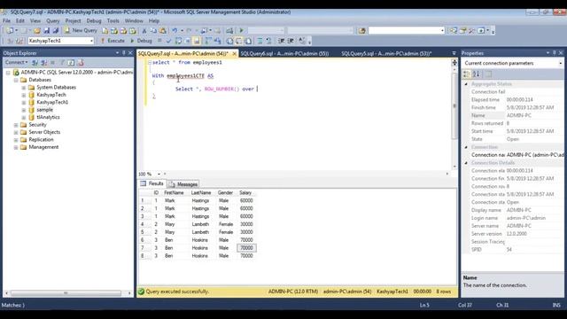Toggle Include Actual Execution Plan
567x319 pixels.
209,41
